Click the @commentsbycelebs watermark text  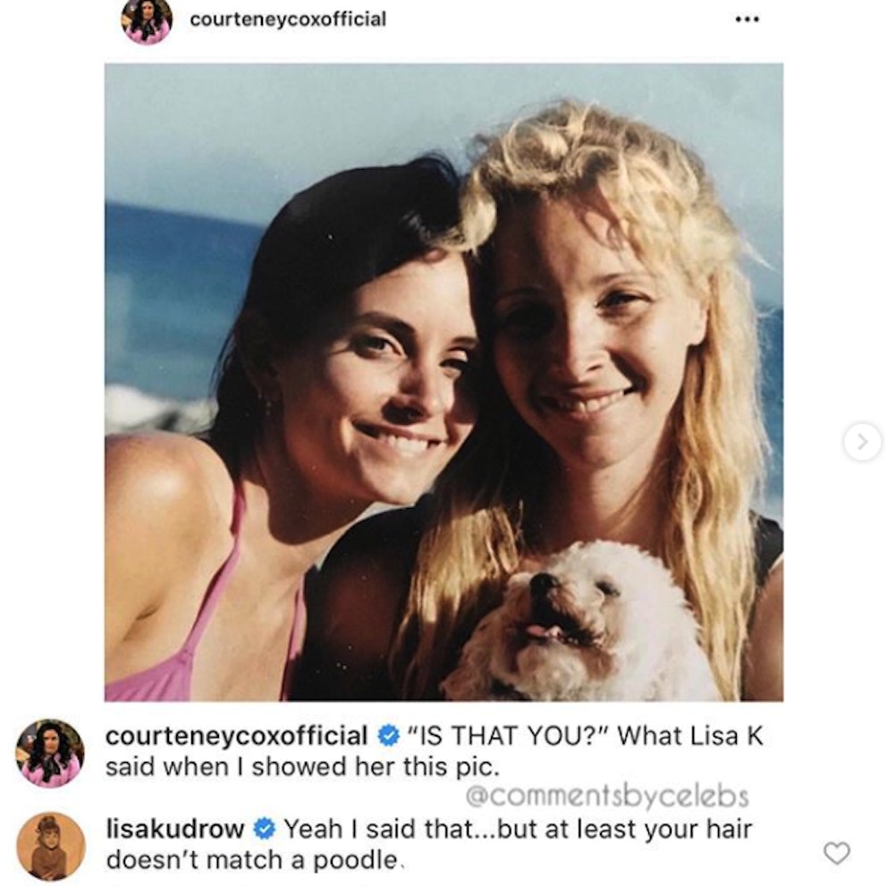coord(607,796)
